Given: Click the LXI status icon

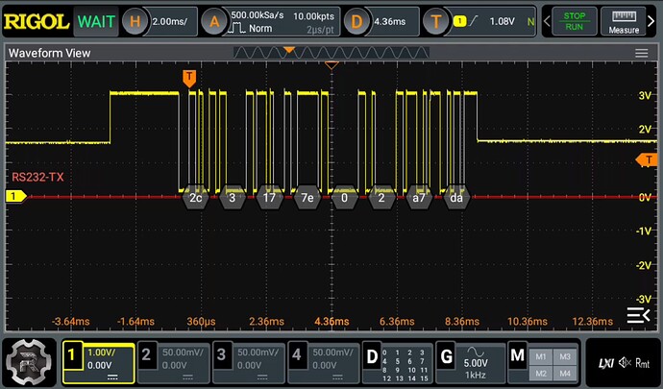Looking at the screenshot, I should tap(605, 363).
